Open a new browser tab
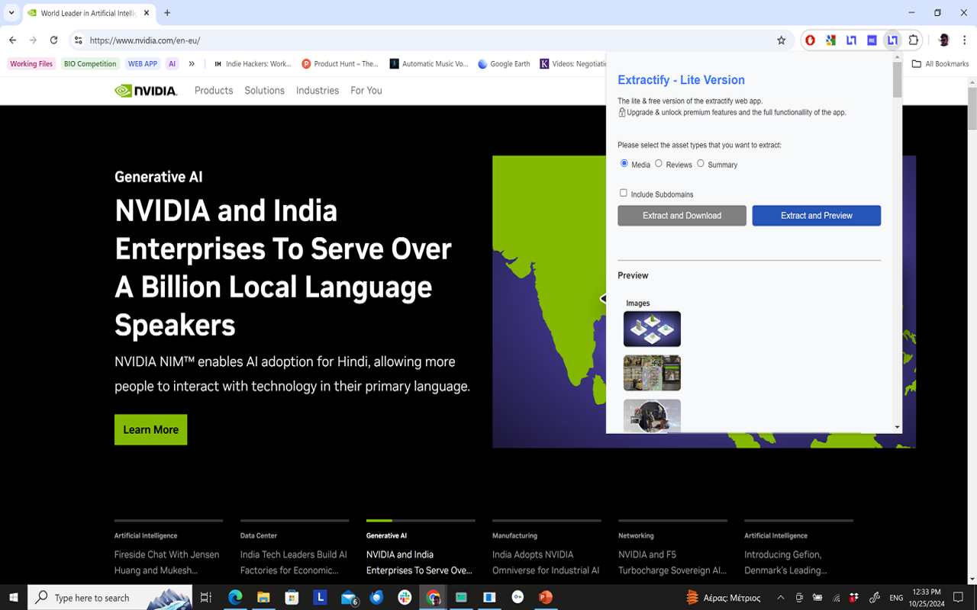This screenshot has width=977, height=610. [x=167, y=13]
